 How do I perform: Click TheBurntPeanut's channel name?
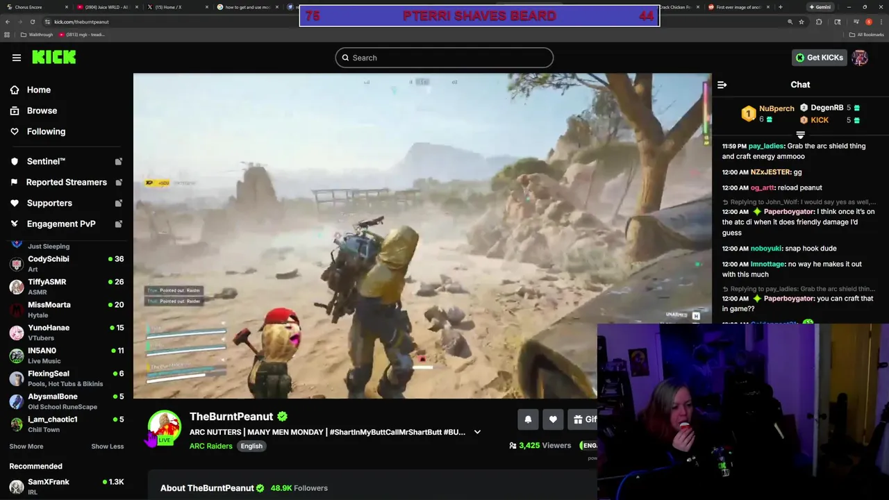(231, 417)
